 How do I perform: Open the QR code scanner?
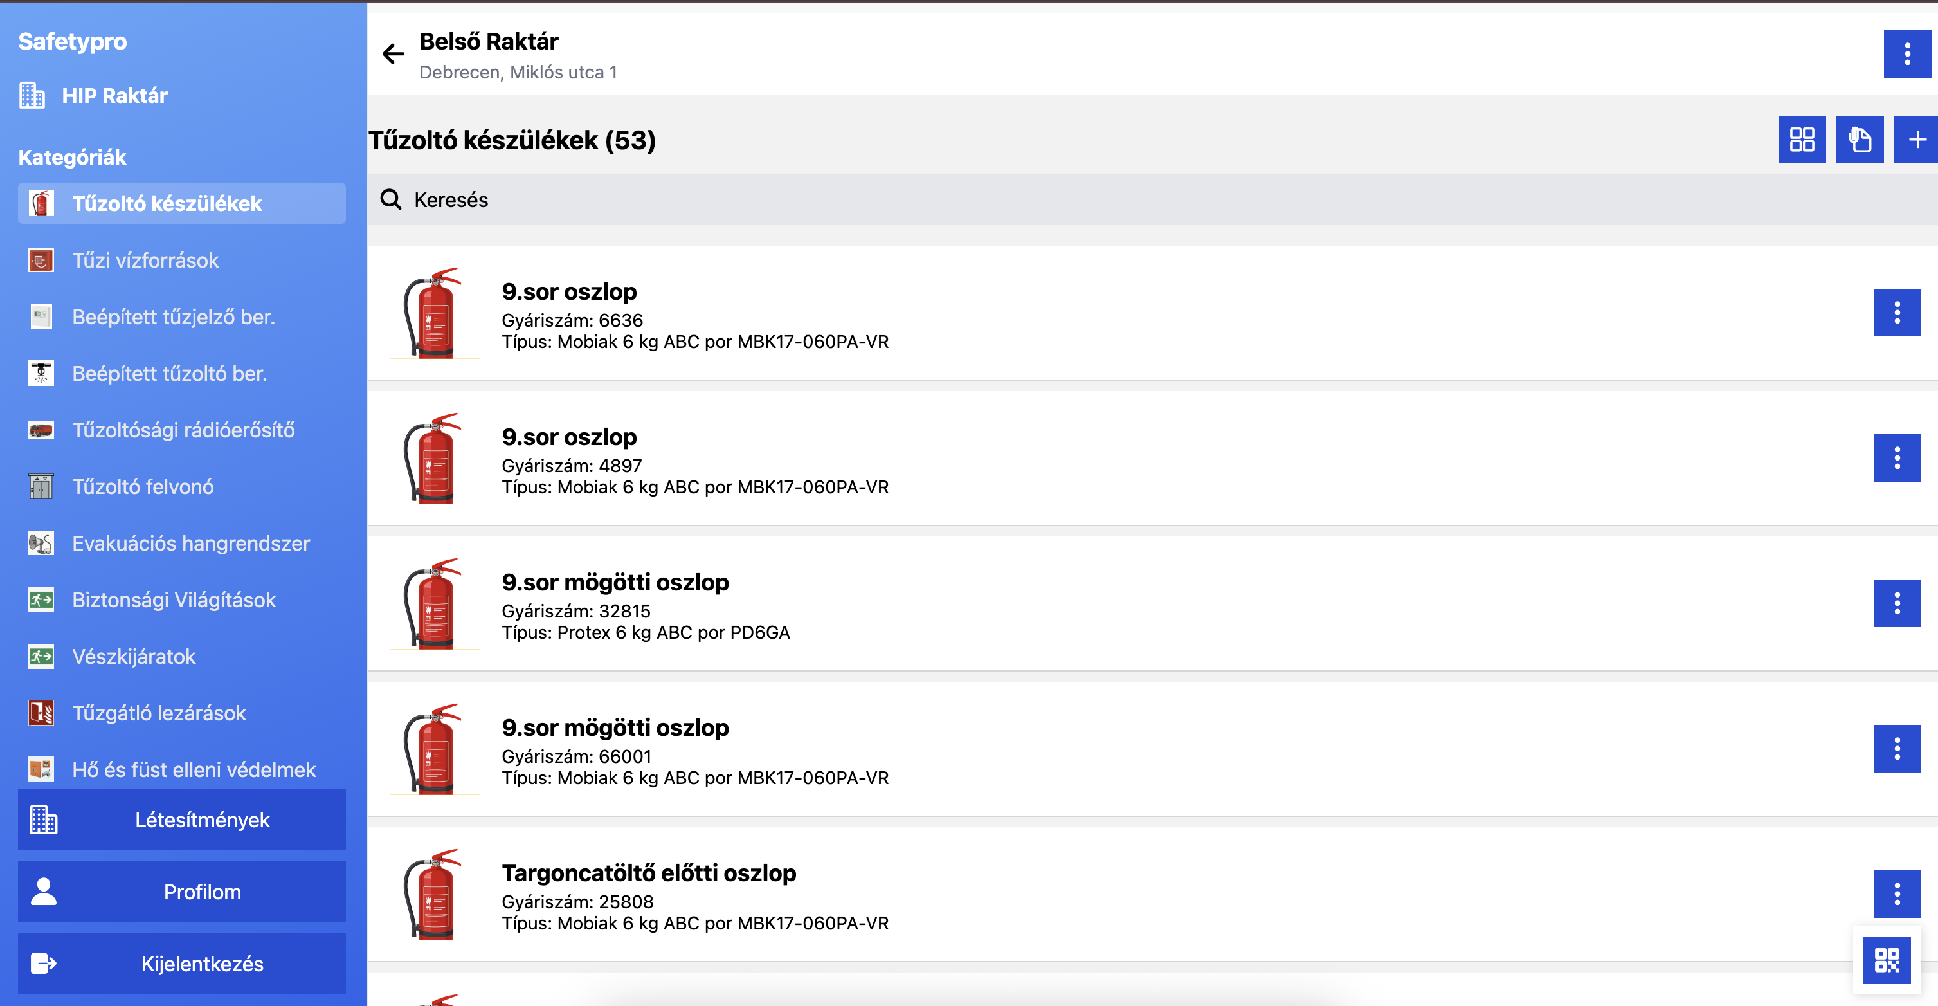click(x=1886, y=959)
